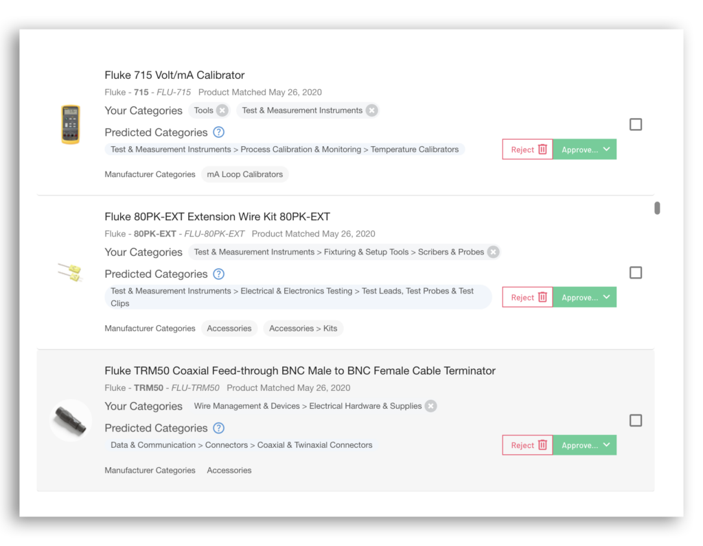Image resolution: width=703 pixels, height=546 pixels.
Task: Open Predicted Categories help for TRM50
Action: pos(218,428)
